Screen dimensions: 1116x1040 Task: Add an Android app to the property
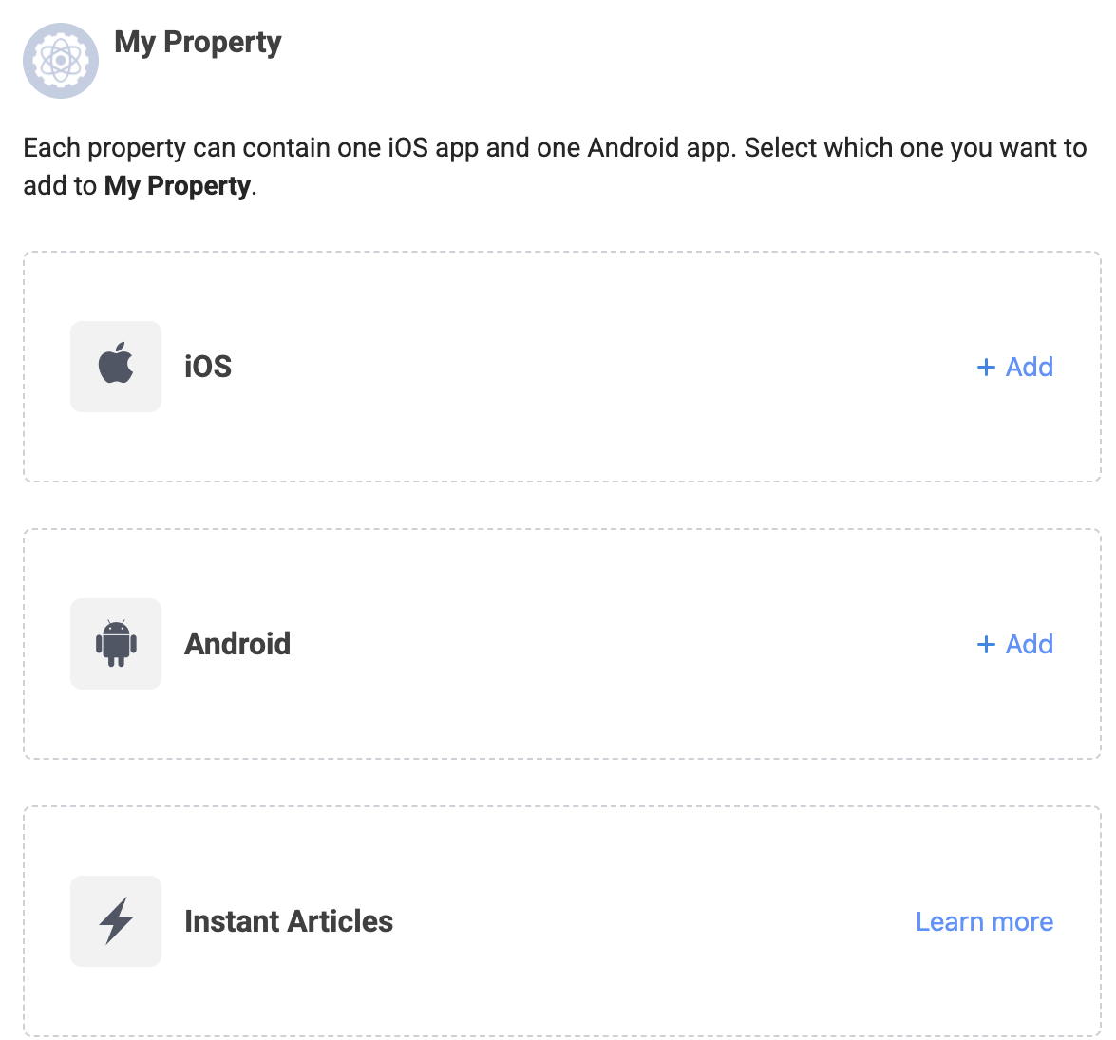coord(1015,644)
